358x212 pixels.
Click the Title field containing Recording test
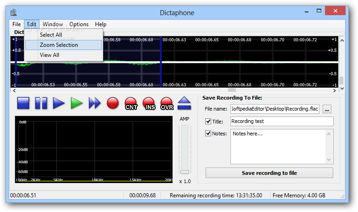[282, 121]
